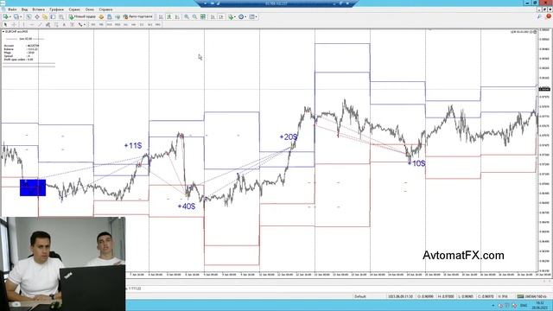Screen dimensions: 553x311
Task: Switch to M30 timeframe
Action: pos(118,25)
